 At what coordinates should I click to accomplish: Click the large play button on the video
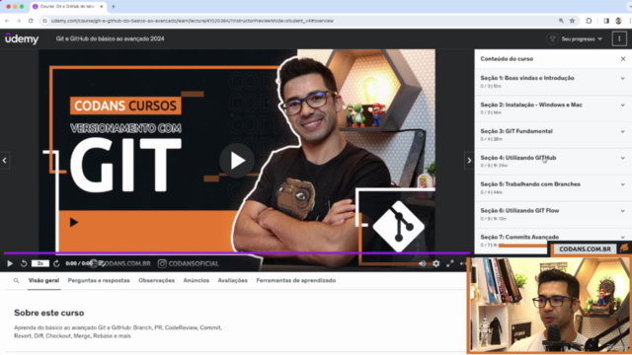tap(237, 161)
